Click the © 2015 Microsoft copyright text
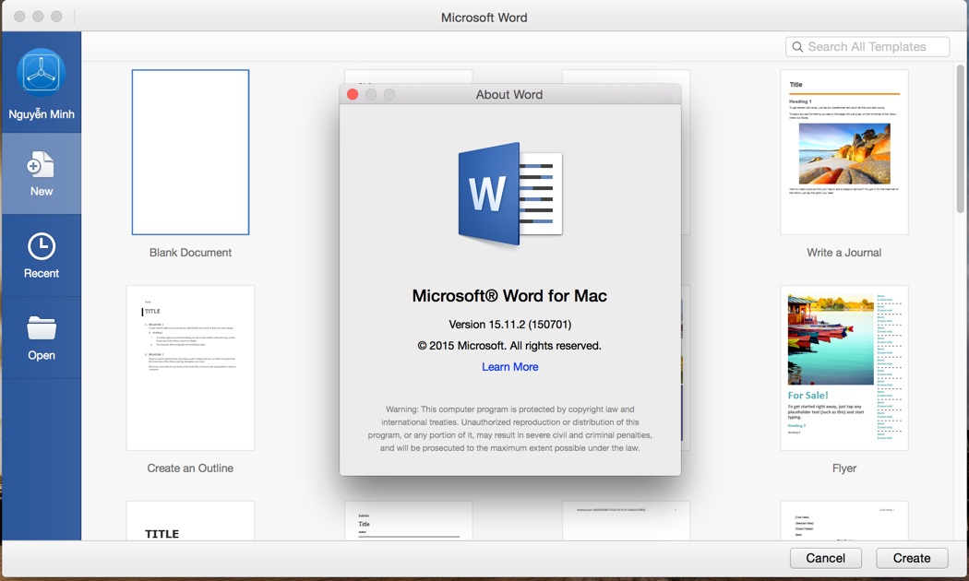This screenshot has height=581, width=969. click(x=509, y=346)
